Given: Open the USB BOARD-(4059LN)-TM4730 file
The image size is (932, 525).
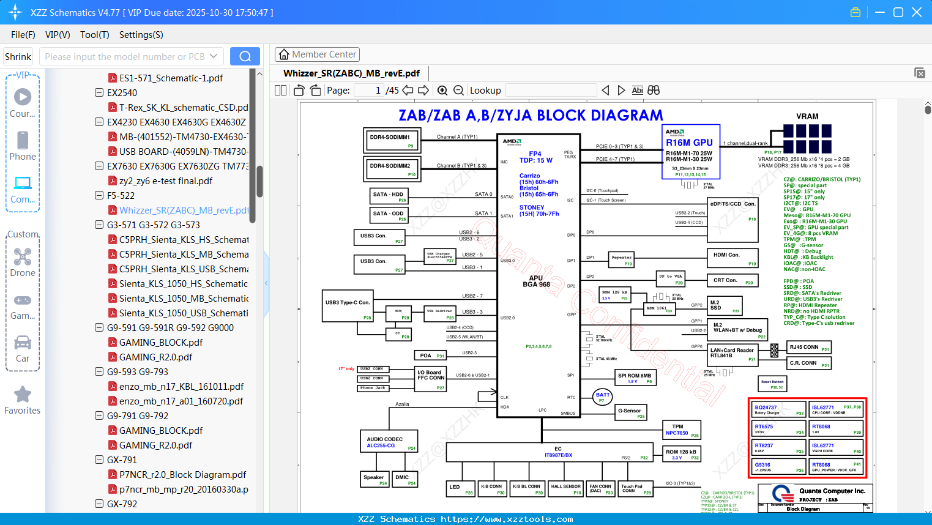Looking at the screenshot, I should click(x=184, y=151).
